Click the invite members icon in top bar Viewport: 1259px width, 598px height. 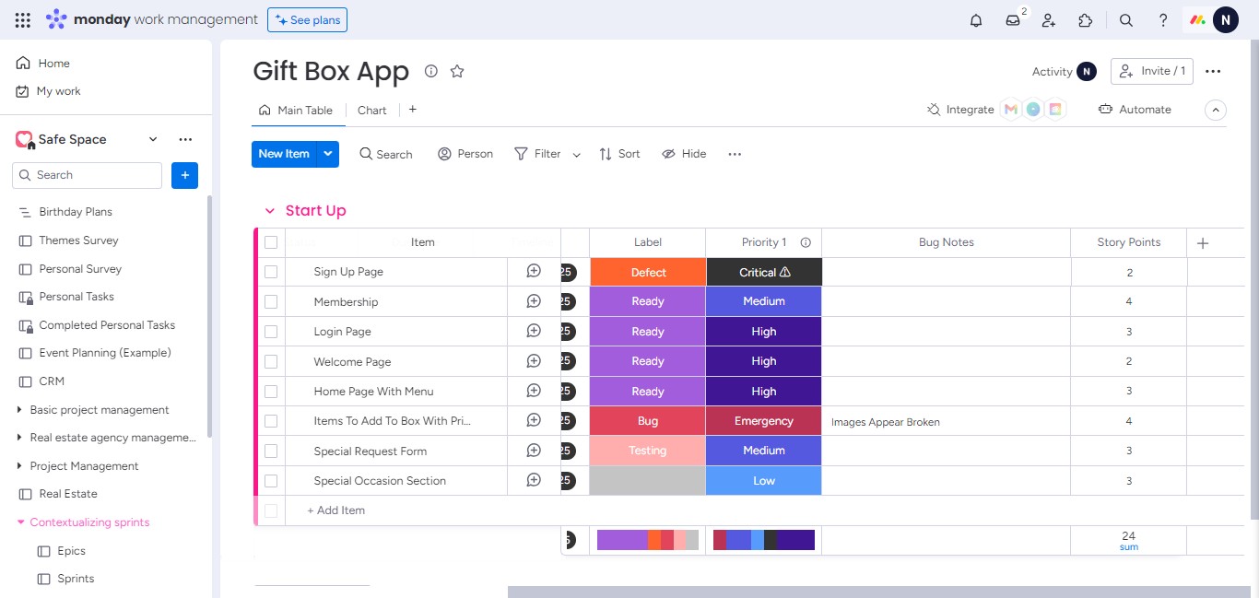click(x=1049, y=20)
